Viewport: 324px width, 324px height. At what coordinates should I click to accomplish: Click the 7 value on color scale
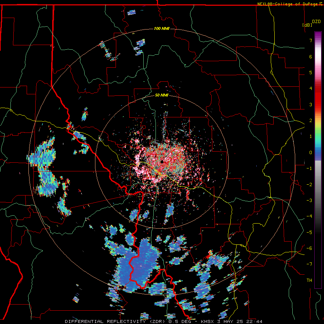311,40
